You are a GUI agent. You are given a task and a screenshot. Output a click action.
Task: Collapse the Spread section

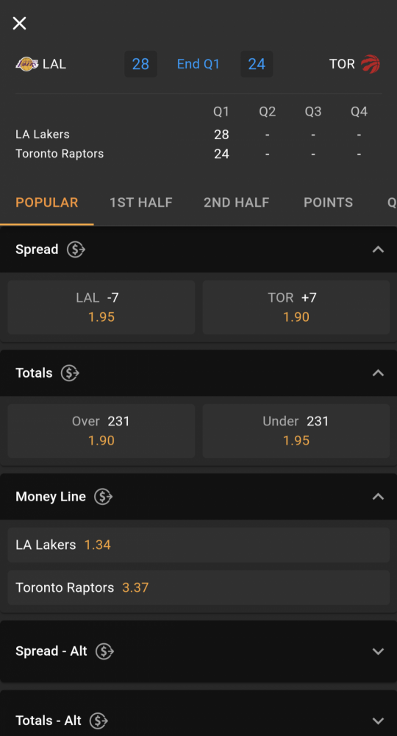point(378,250)
